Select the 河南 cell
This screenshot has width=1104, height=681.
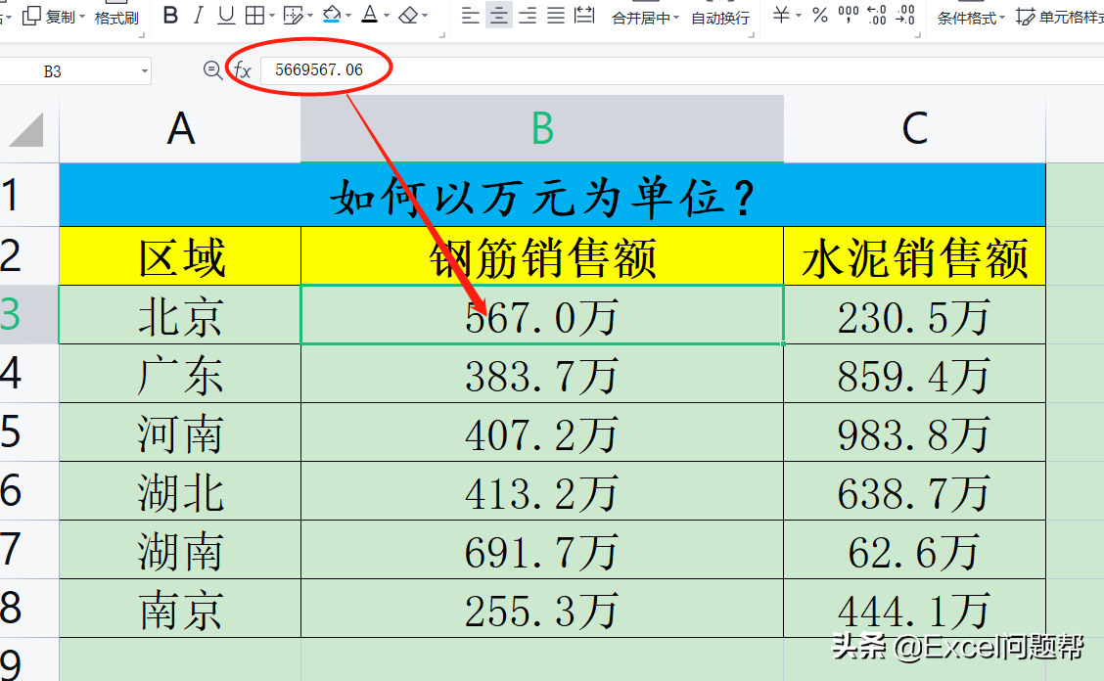(180, 432)
